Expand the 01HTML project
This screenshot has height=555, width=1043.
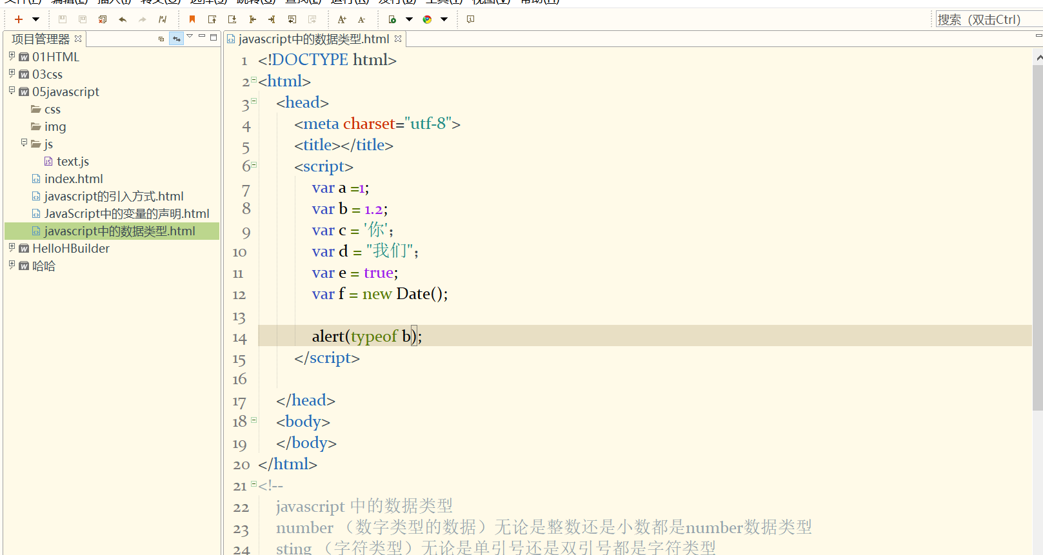pyautogui.click(x=12, y=56)
